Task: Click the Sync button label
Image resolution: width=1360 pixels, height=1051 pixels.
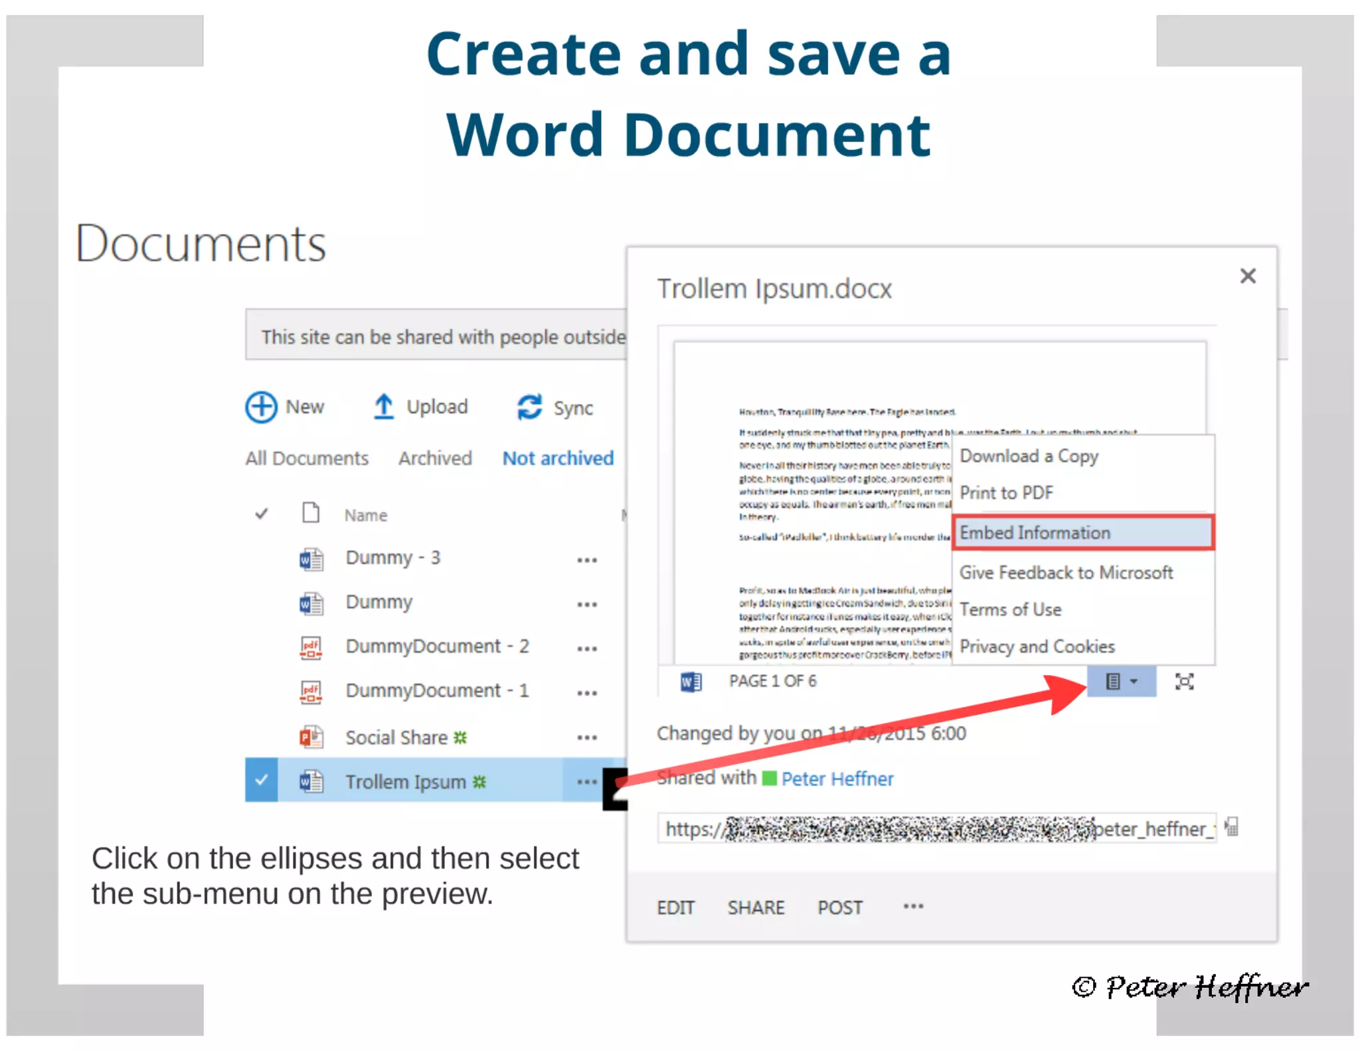Action: point(573,408)
